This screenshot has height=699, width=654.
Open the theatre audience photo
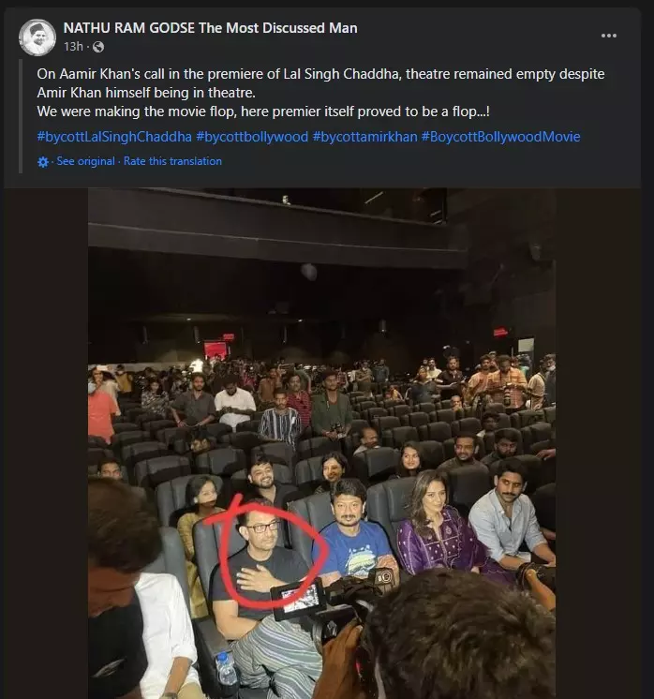321,443
